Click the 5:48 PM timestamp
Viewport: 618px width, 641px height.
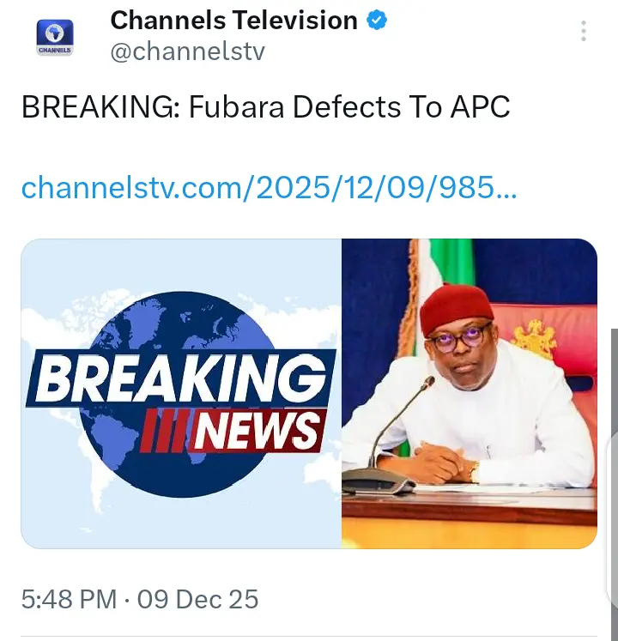point(69,598)
